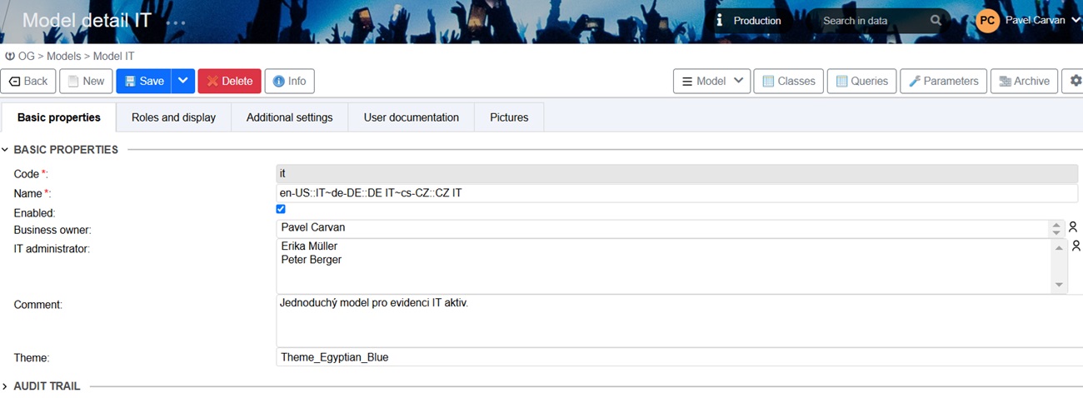Save the model with Save button
The height and width of the screenshot is (398, 1083).
[x=143, y=81]
